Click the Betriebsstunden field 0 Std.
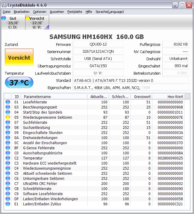The image size is (194, 214). click(176, 73)
